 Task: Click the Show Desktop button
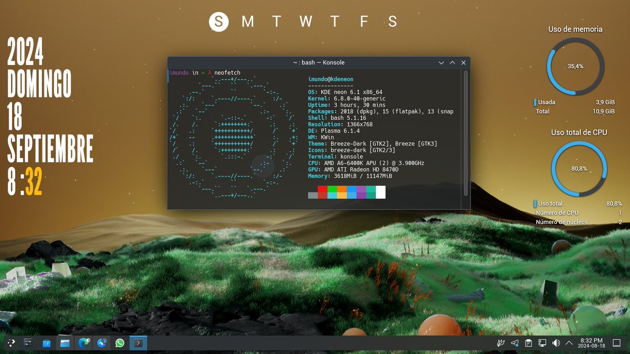coord(617,343)
